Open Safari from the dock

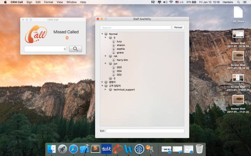73,149
